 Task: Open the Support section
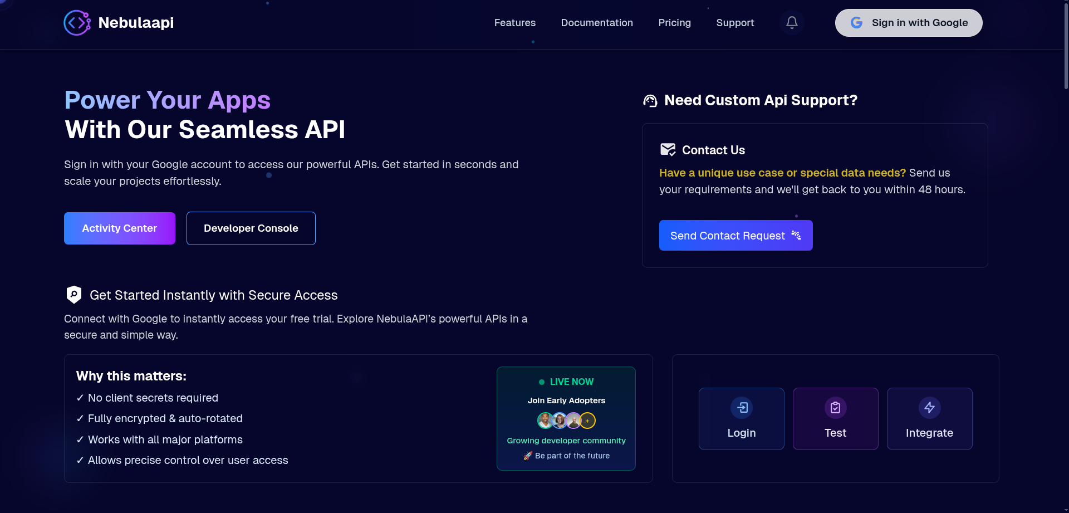pyautogui.click(x=735, y=23)
